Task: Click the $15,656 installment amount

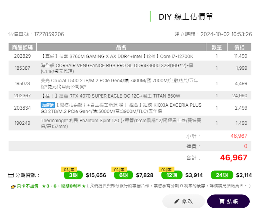Action: point(96,175)
